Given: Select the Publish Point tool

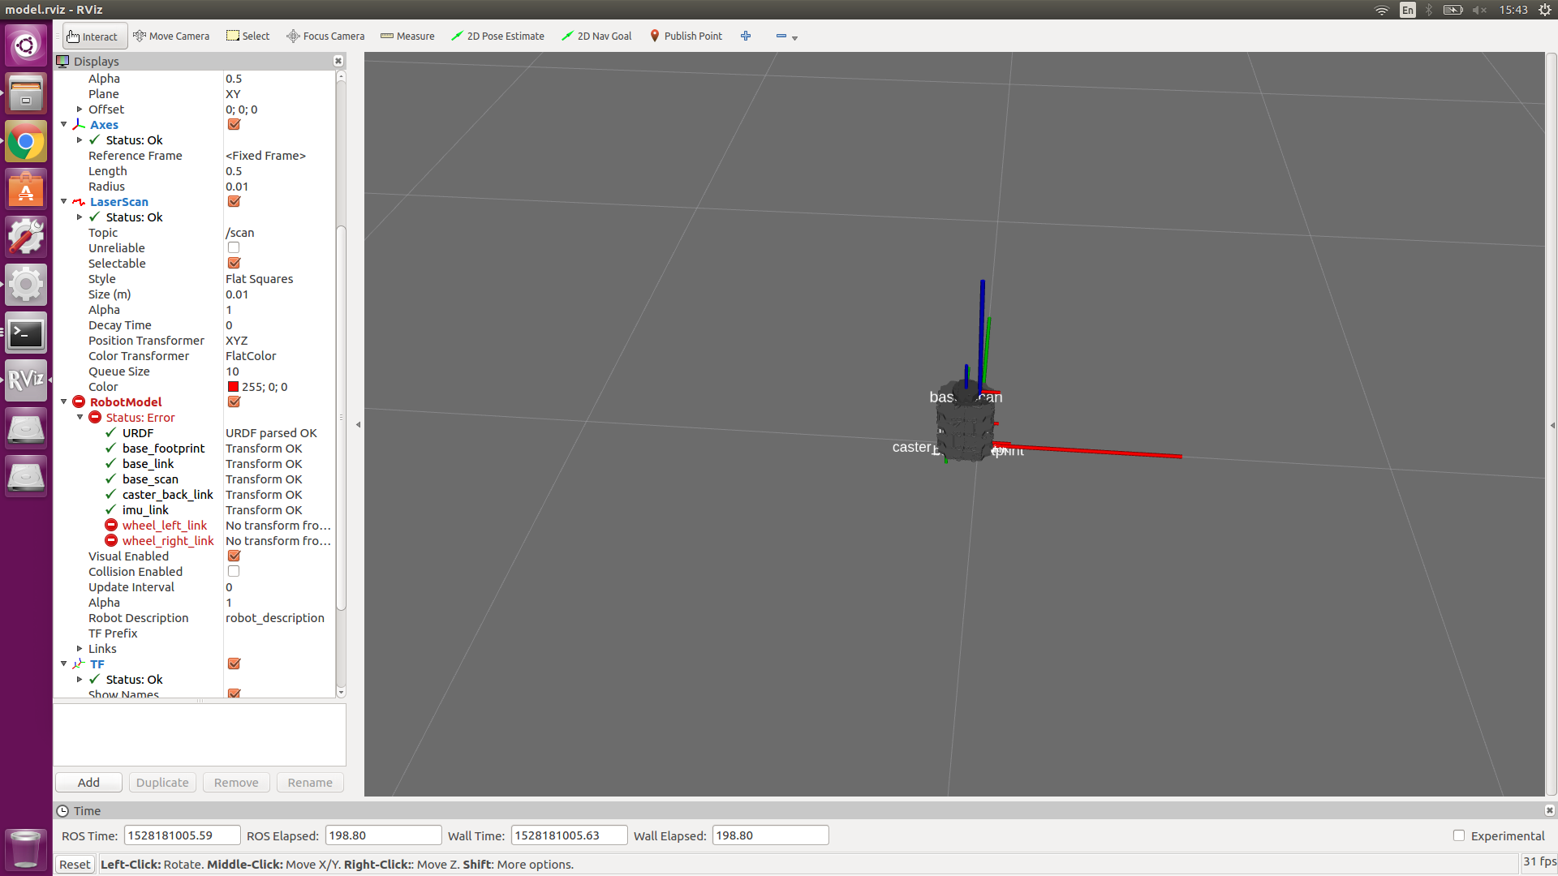Looking at the screenshot, I should coord(686,36).
